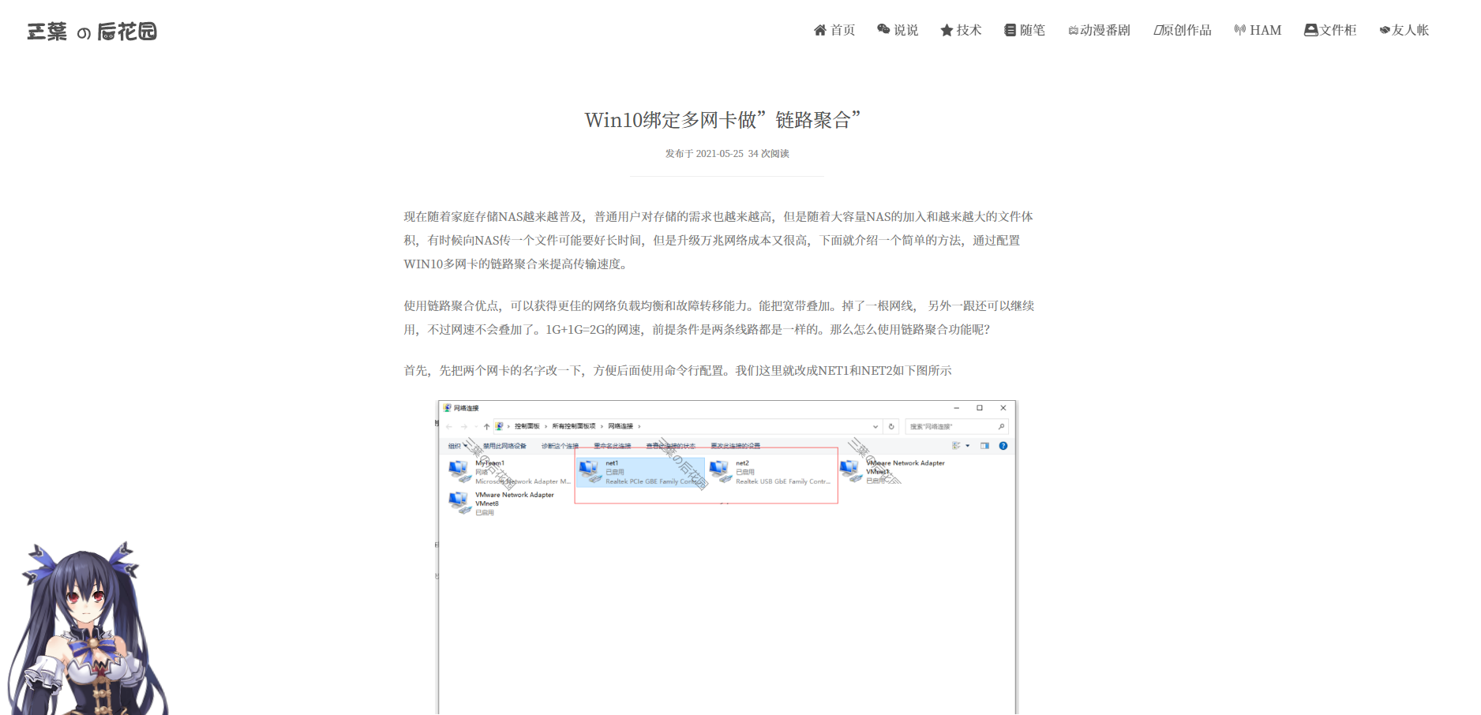
Task: Open the 随笔 notebook icon
Action: pyautogui.click(x=1009, y=30)
